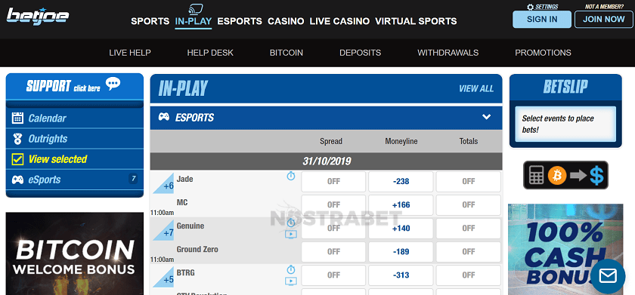
Task: Collapse the ESPORTS section chevron
Action: pyautogui.click(x=486, y=117)
